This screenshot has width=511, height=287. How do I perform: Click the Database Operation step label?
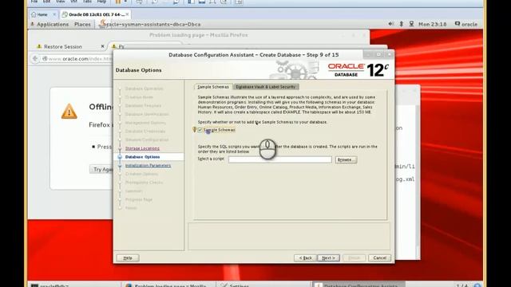click(x=144, y=88)
